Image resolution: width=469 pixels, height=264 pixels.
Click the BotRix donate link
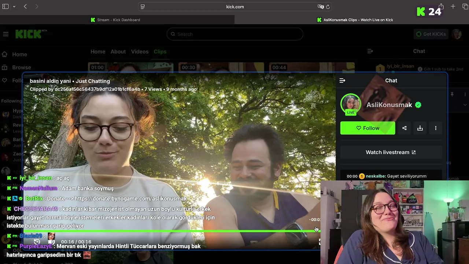click(x=131, y=198)
